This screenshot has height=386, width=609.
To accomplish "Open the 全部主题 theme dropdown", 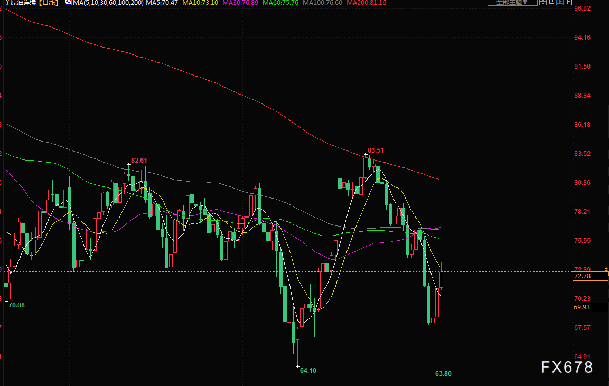I will [512, 2].
